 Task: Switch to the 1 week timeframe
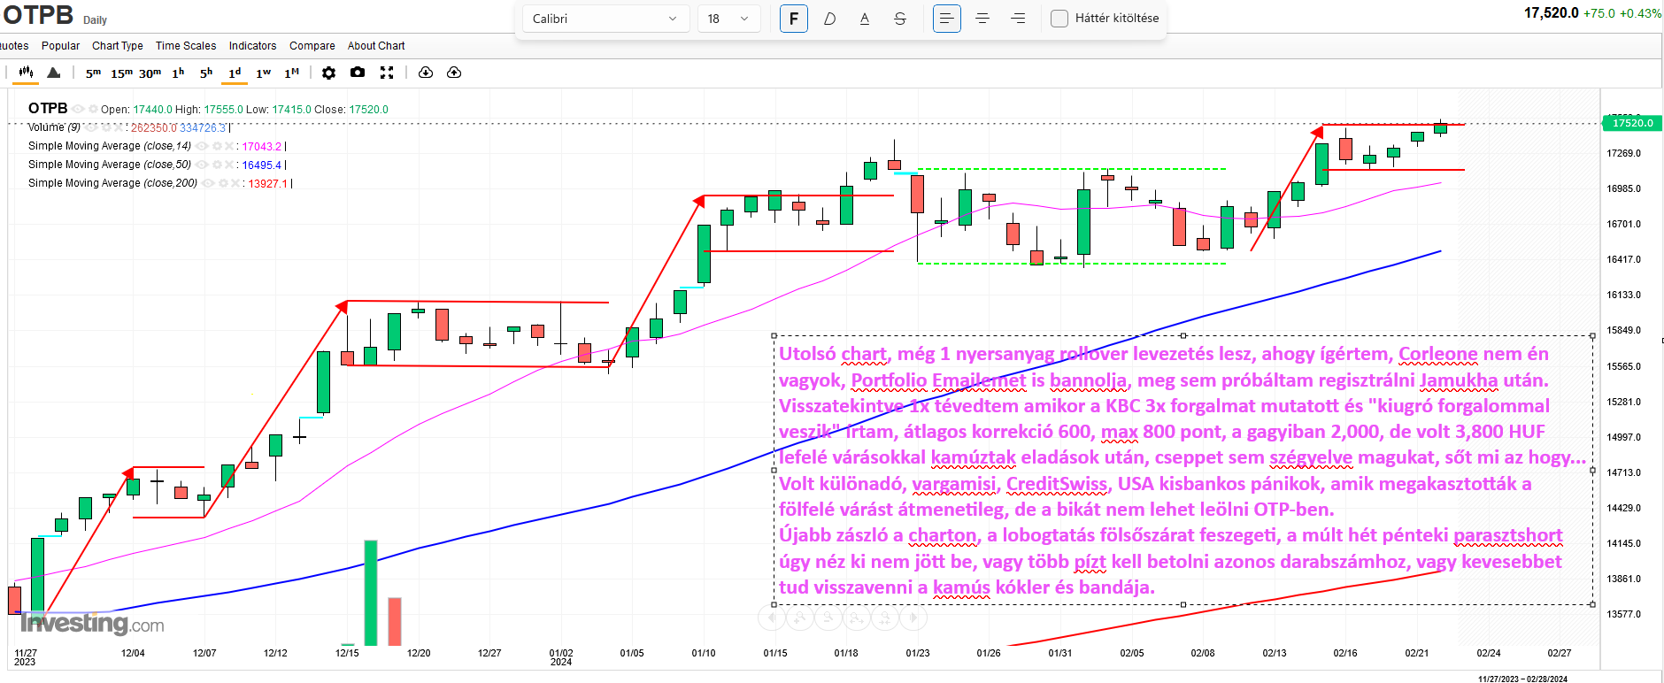263,73
